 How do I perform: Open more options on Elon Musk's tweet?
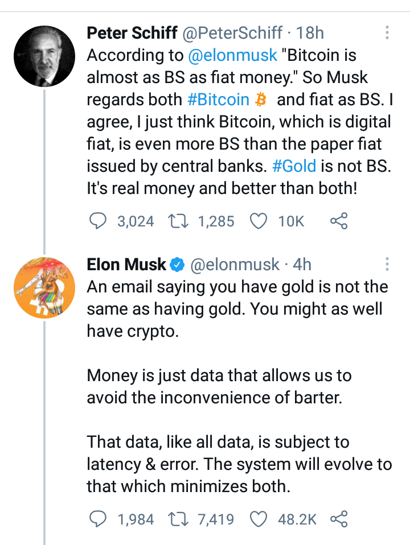(387, 264)
